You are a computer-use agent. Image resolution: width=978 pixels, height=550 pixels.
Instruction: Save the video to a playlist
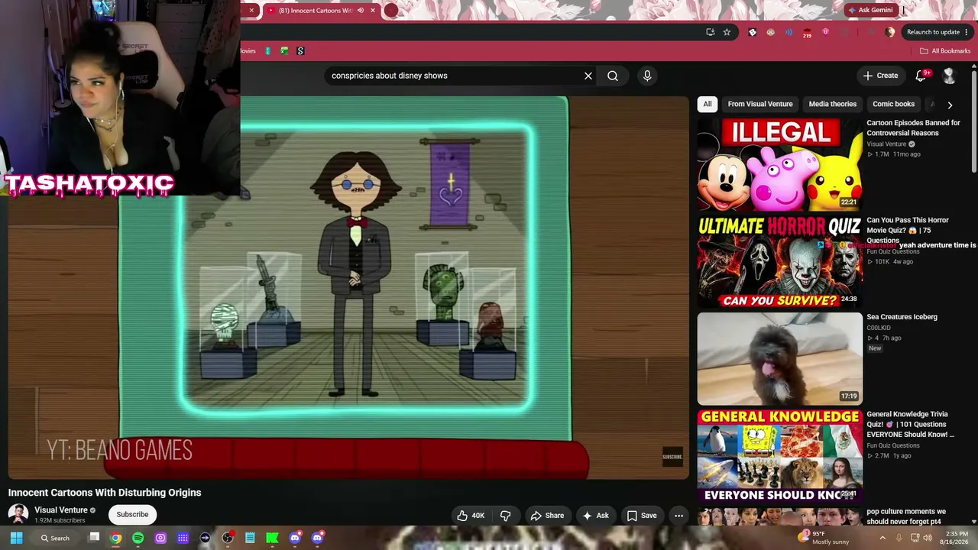(x=642, y=516)
